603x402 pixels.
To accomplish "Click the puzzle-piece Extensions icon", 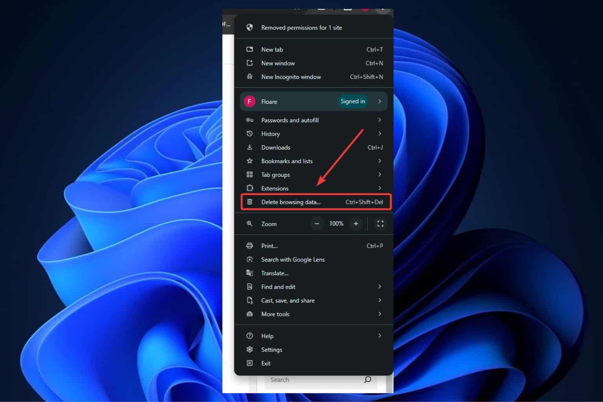I will coord(250,188).
